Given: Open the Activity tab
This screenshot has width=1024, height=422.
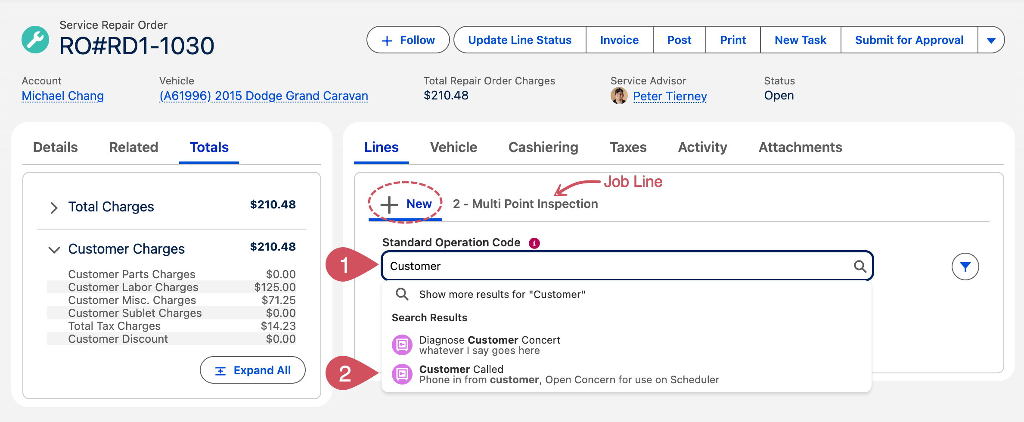Looking at the screenshot, I should click(x=702, y=147).
